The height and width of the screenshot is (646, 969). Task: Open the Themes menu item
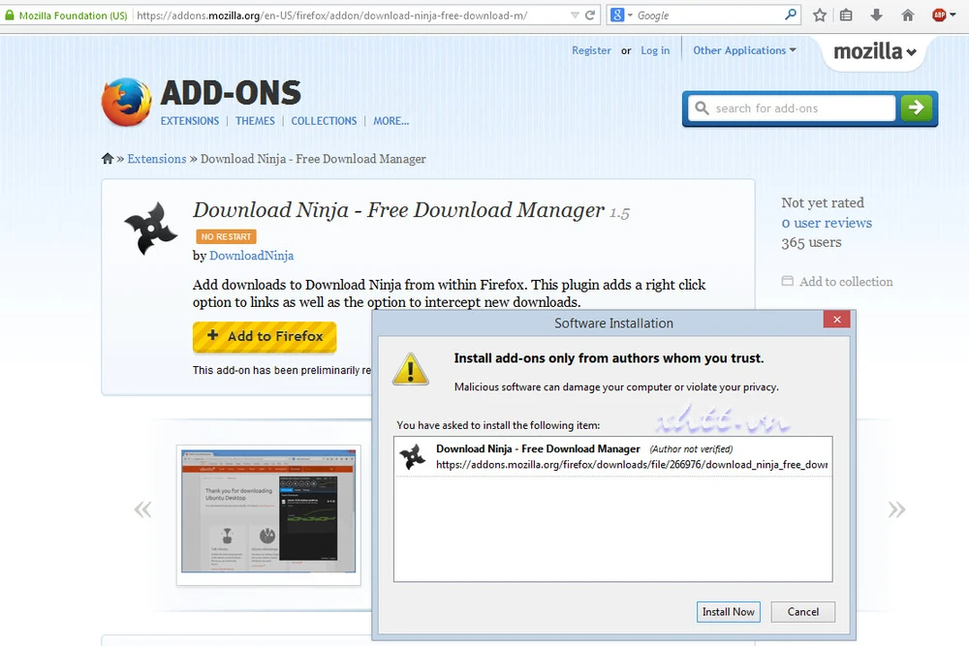255,121
